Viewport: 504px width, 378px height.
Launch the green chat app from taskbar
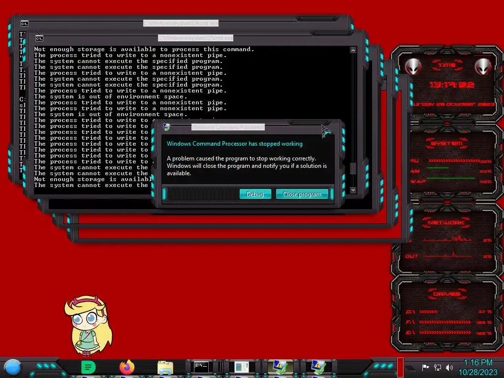click(89, 367)
